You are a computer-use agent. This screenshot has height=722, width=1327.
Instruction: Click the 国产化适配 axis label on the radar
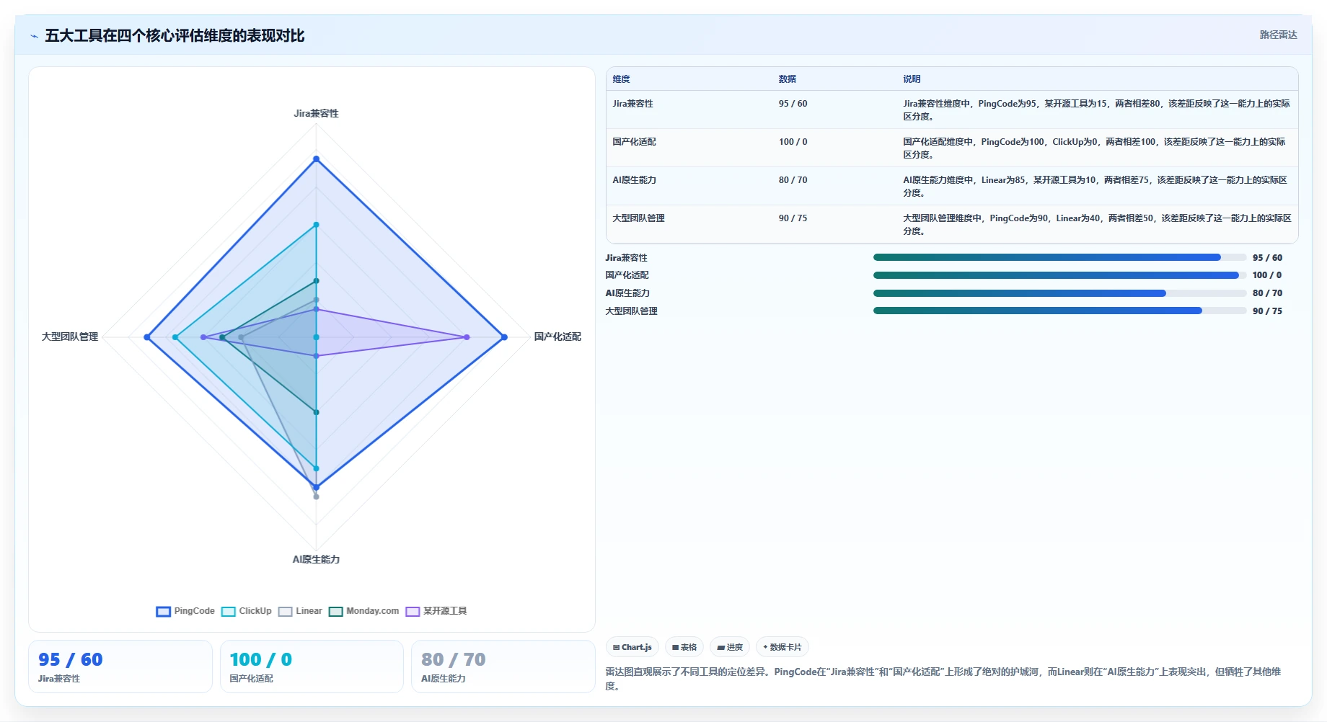point(557,337)
